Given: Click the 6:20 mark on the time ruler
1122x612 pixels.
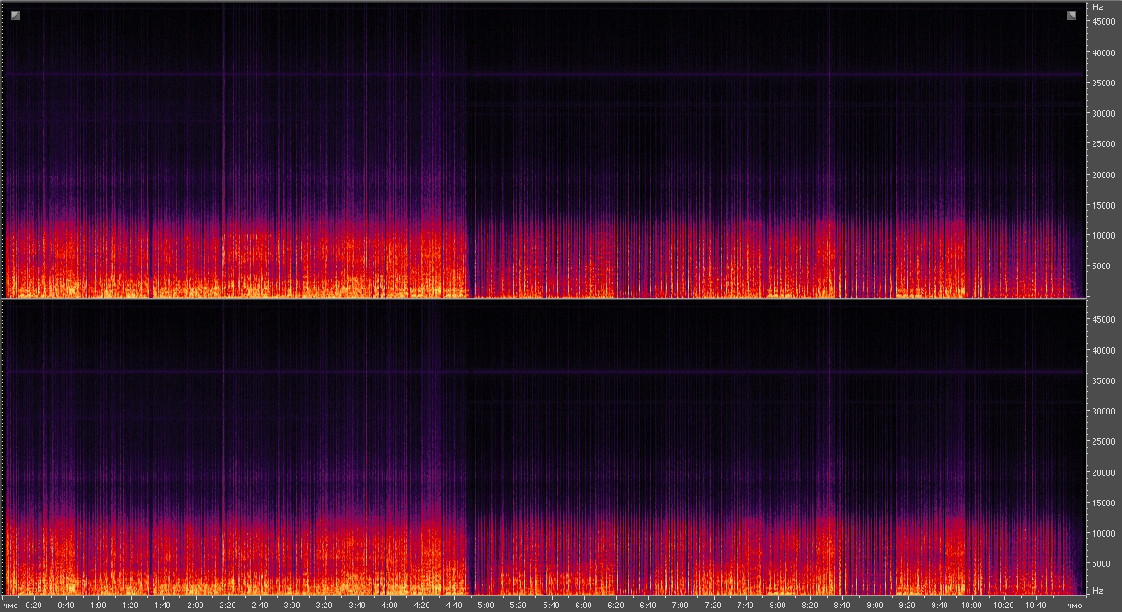Looking at the screenshot, I should [615, 606].
